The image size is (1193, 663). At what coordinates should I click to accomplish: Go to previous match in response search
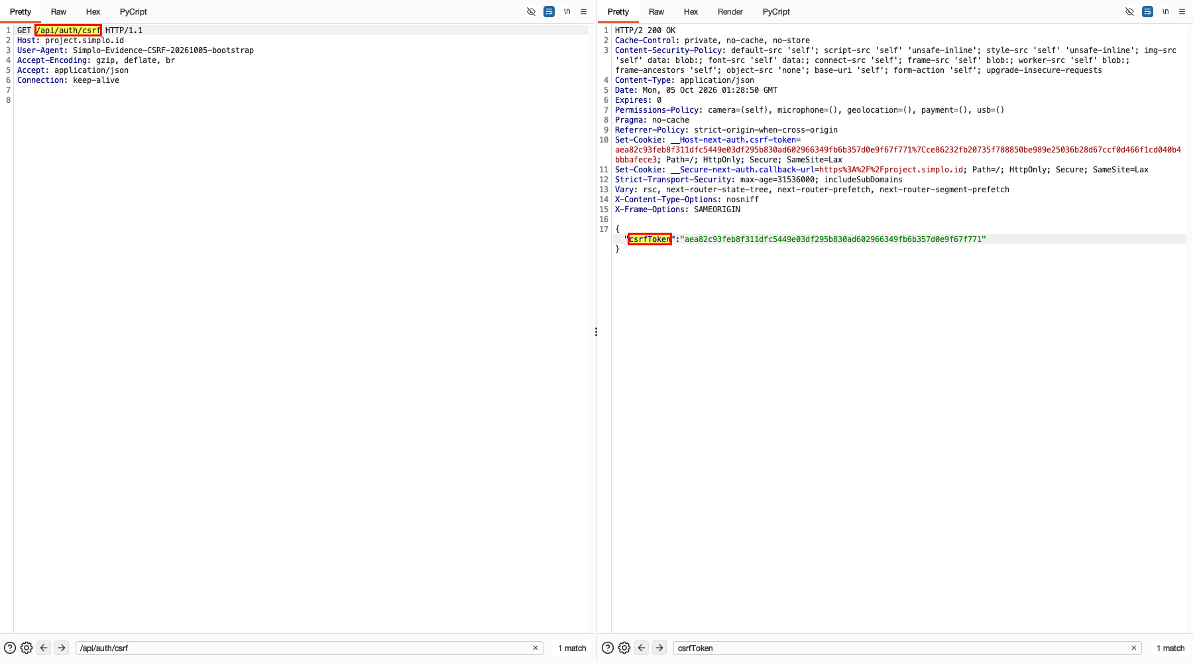click(642, 648)
